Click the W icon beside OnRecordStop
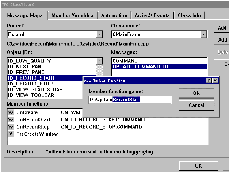Screen dimensions: 229x172 pyautogui.click(x=11, y=126)
